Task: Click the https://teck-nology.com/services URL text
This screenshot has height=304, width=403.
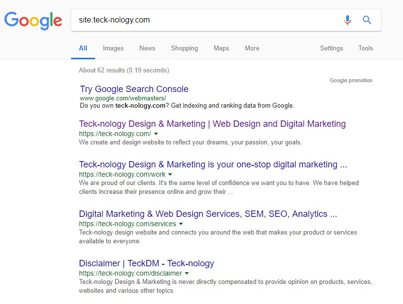Action: 127,224
